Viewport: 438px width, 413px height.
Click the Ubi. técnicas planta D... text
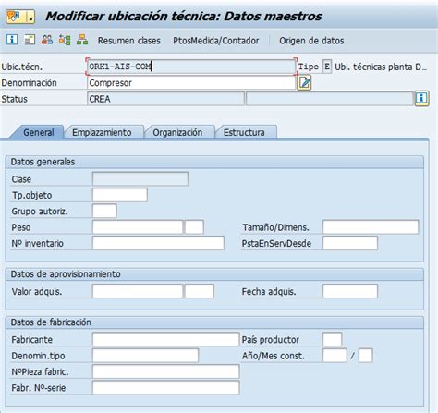381,67
